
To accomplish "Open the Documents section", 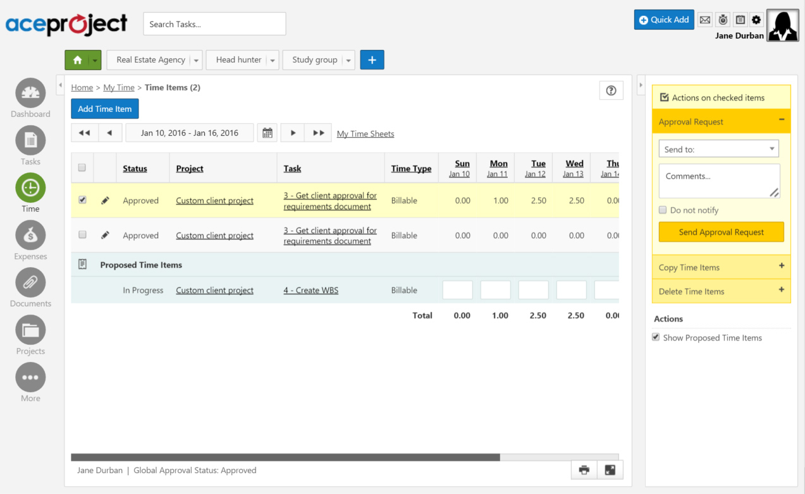I will pos(30,282).
